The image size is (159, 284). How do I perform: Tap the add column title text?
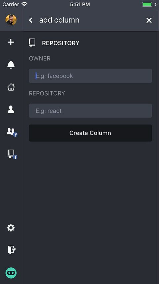click(x=59, y=20)
